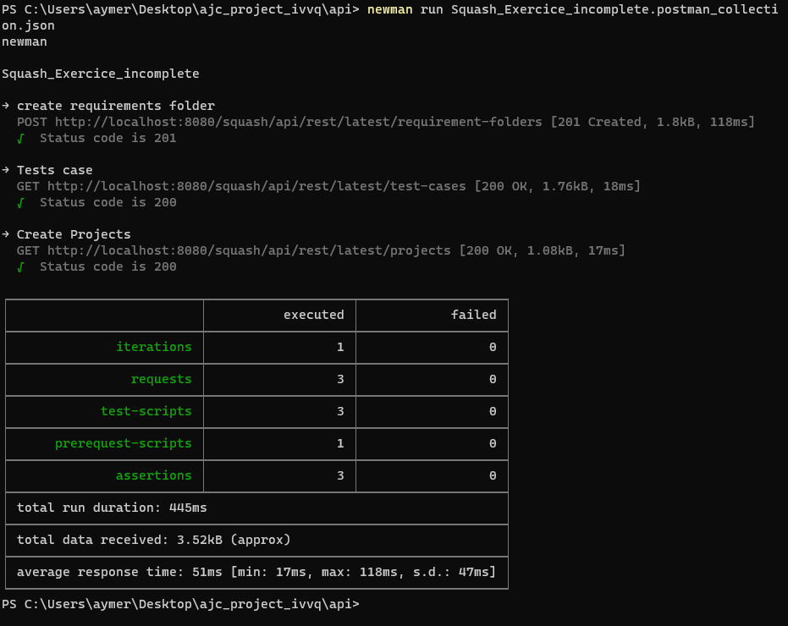Click the requirement-folders POST URL

click(299, 122)
